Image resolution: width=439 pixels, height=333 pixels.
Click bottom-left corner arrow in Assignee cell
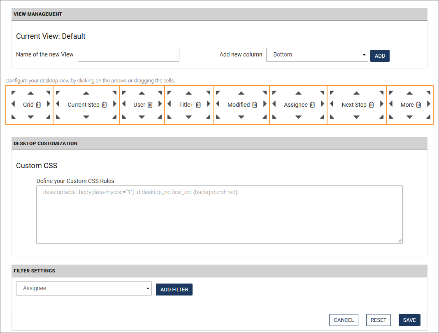pyautogui.click(x=274, y=117)
